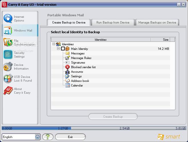Open help with the green question mark button
This screenshot has height=142, width=188.
coord(48,137)
